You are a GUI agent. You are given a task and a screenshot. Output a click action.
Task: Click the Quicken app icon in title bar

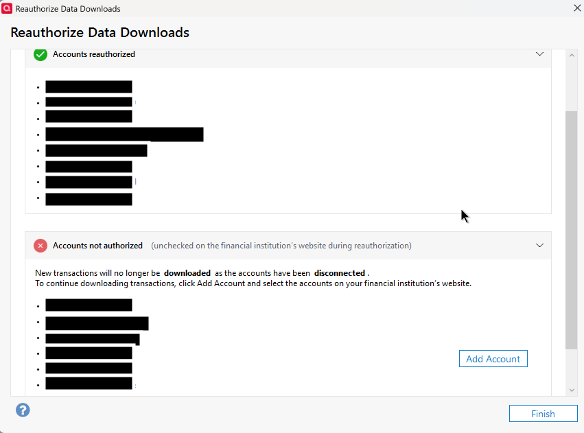[x=7, y=8]
